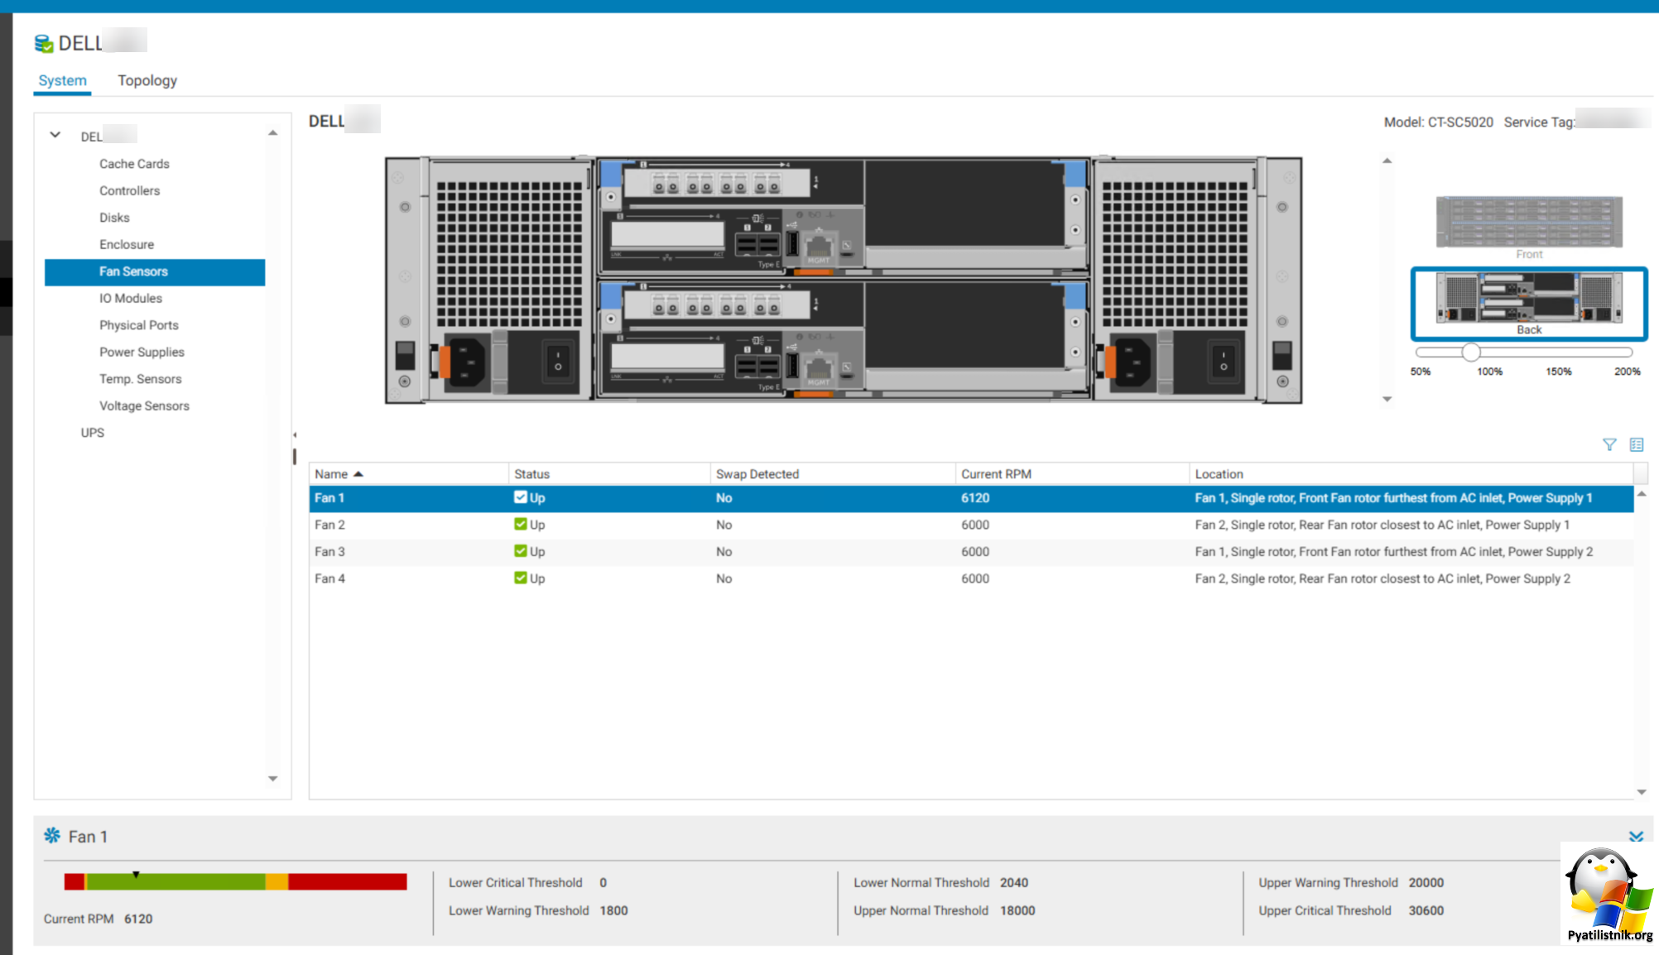
Task: Sort table by Name column header
Action: coord(409,474)
